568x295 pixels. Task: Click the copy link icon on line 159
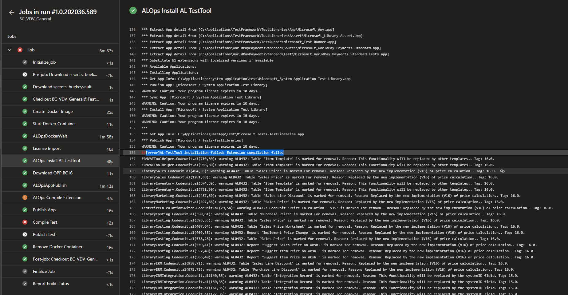coord(502,171)
